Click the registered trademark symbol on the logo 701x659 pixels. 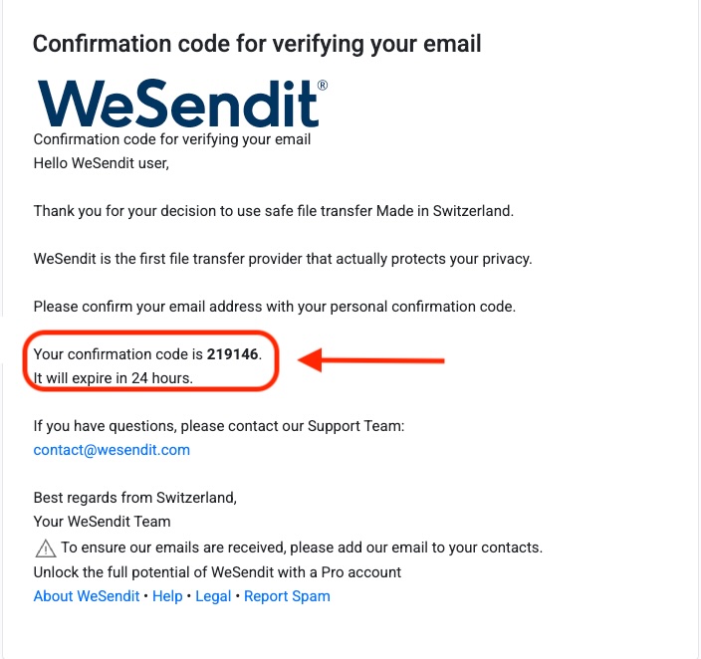[x=322, y=87]
